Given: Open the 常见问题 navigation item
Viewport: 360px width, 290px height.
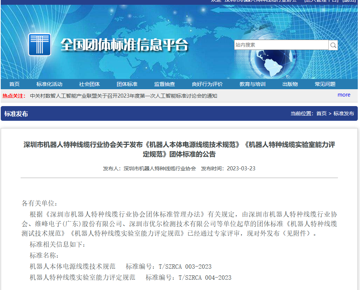Looking at the screenshot, I should pyautogui.click(x=325, y=84).
